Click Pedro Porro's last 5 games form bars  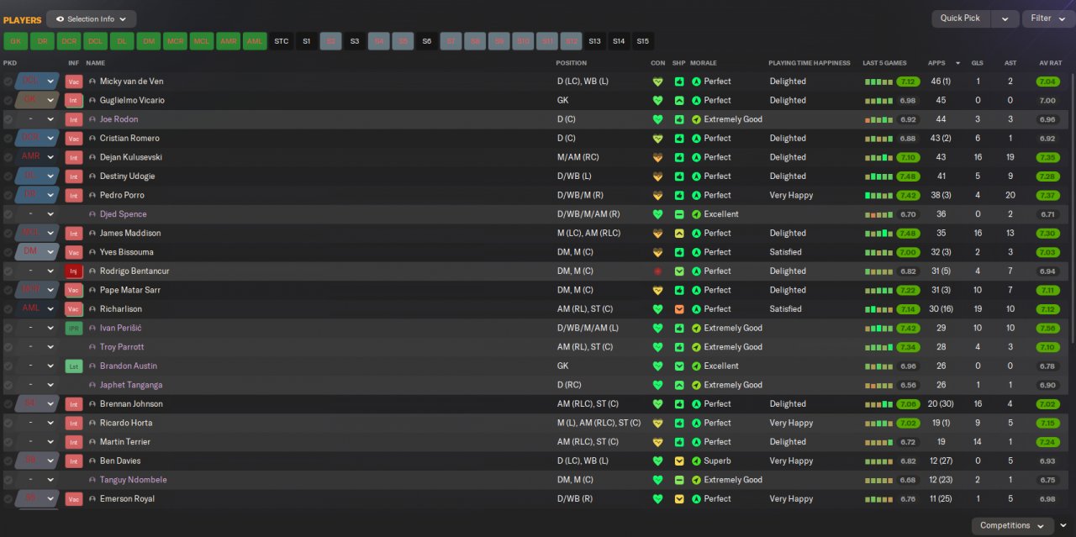878,196
